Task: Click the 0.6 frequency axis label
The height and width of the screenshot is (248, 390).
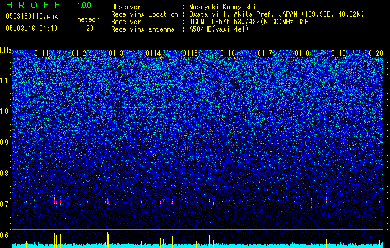Action: (x=4, y=236)
